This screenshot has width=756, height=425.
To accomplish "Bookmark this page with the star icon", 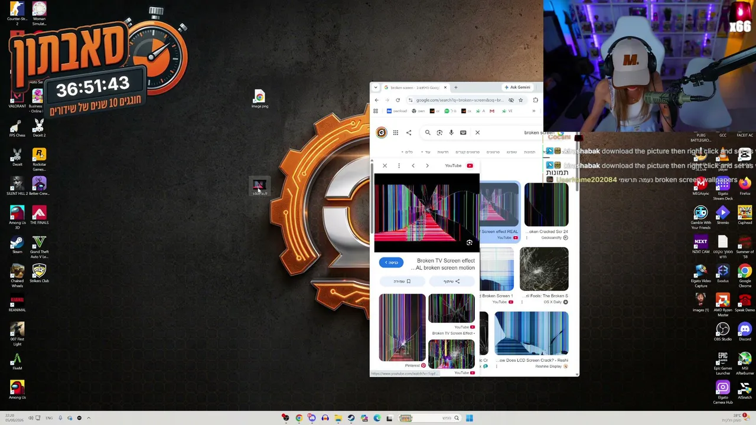I will [x=520, y=100].
